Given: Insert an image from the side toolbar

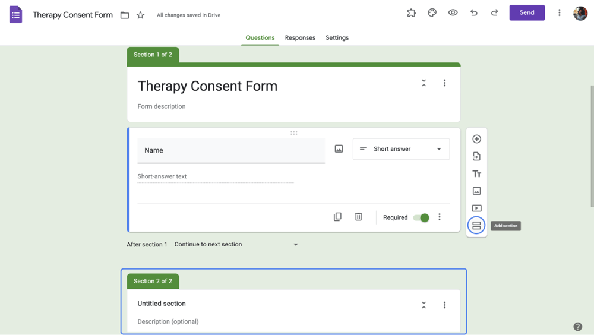Looking at the screenshot, I should [x=476, y=191].
